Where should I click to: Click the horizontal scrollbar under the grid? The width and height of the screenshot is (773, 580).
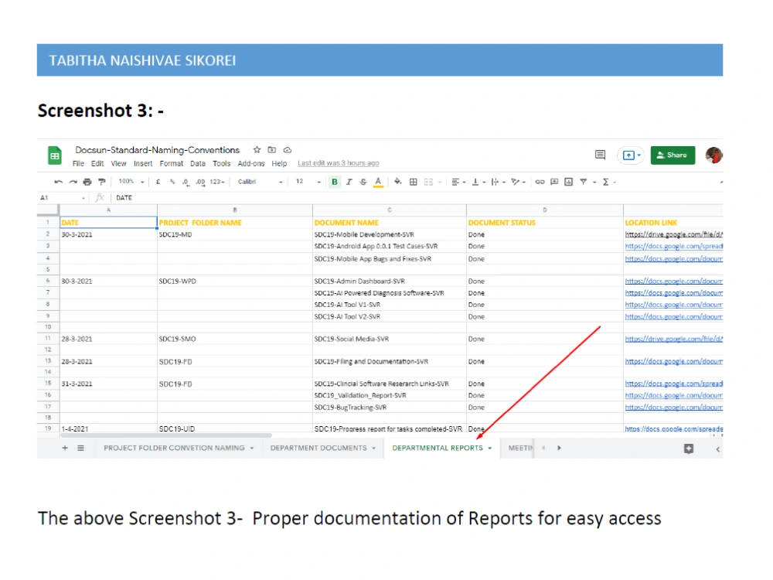click(165, 435)
